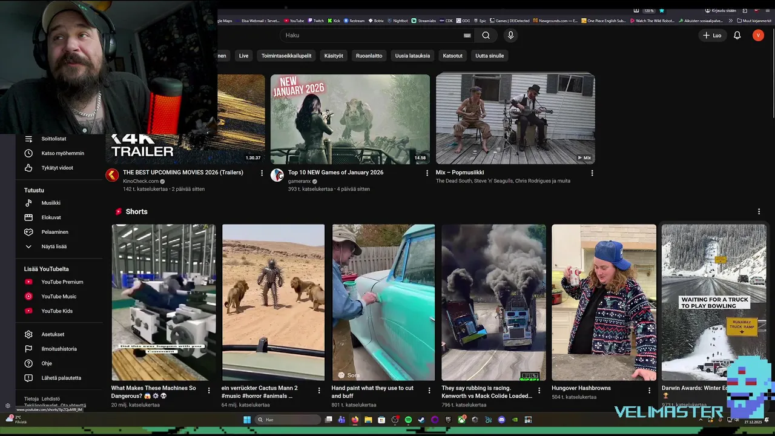This screenshot has width=775, height=436.
Task: Open Steam from the taskbar
Action: [x=421, y=420]
